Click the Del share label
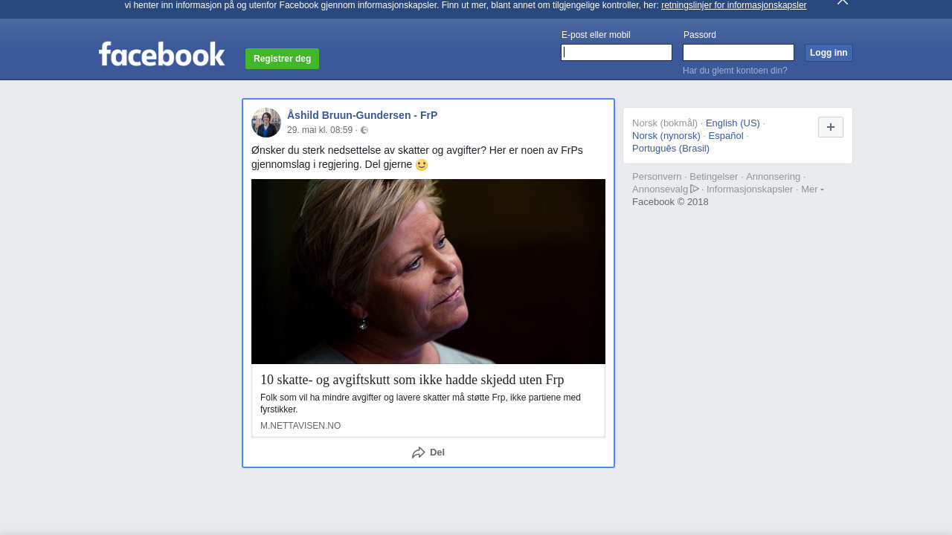This screenshot has width=952, height=535. pyautogui.click(x=437, y=453)
